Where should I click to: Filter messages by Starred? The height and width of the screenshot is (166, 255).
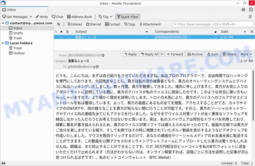[93, 24]
